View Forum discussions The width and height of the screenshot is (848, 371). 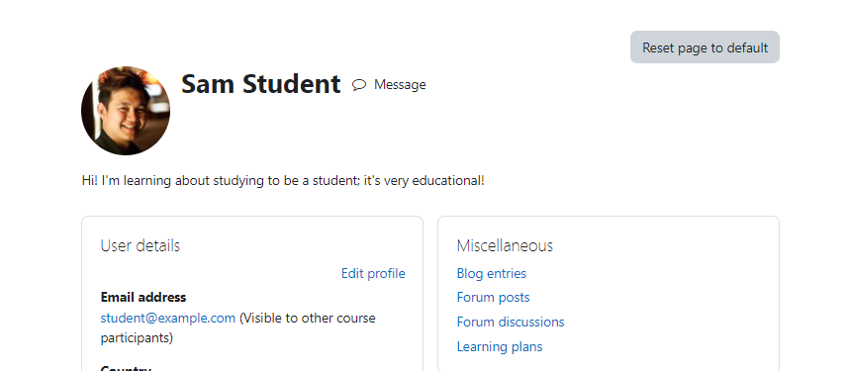pos(511,322)
